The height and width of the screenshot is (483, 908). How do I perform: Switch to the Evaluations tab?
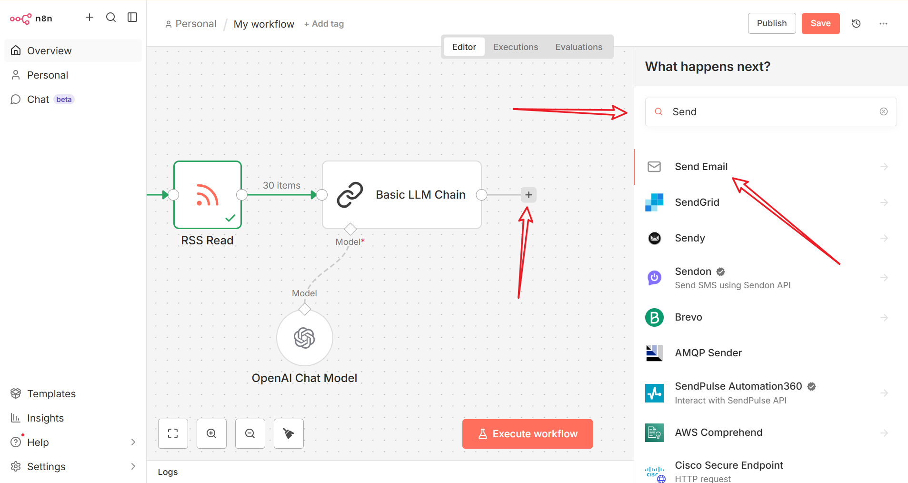(579, 47)
